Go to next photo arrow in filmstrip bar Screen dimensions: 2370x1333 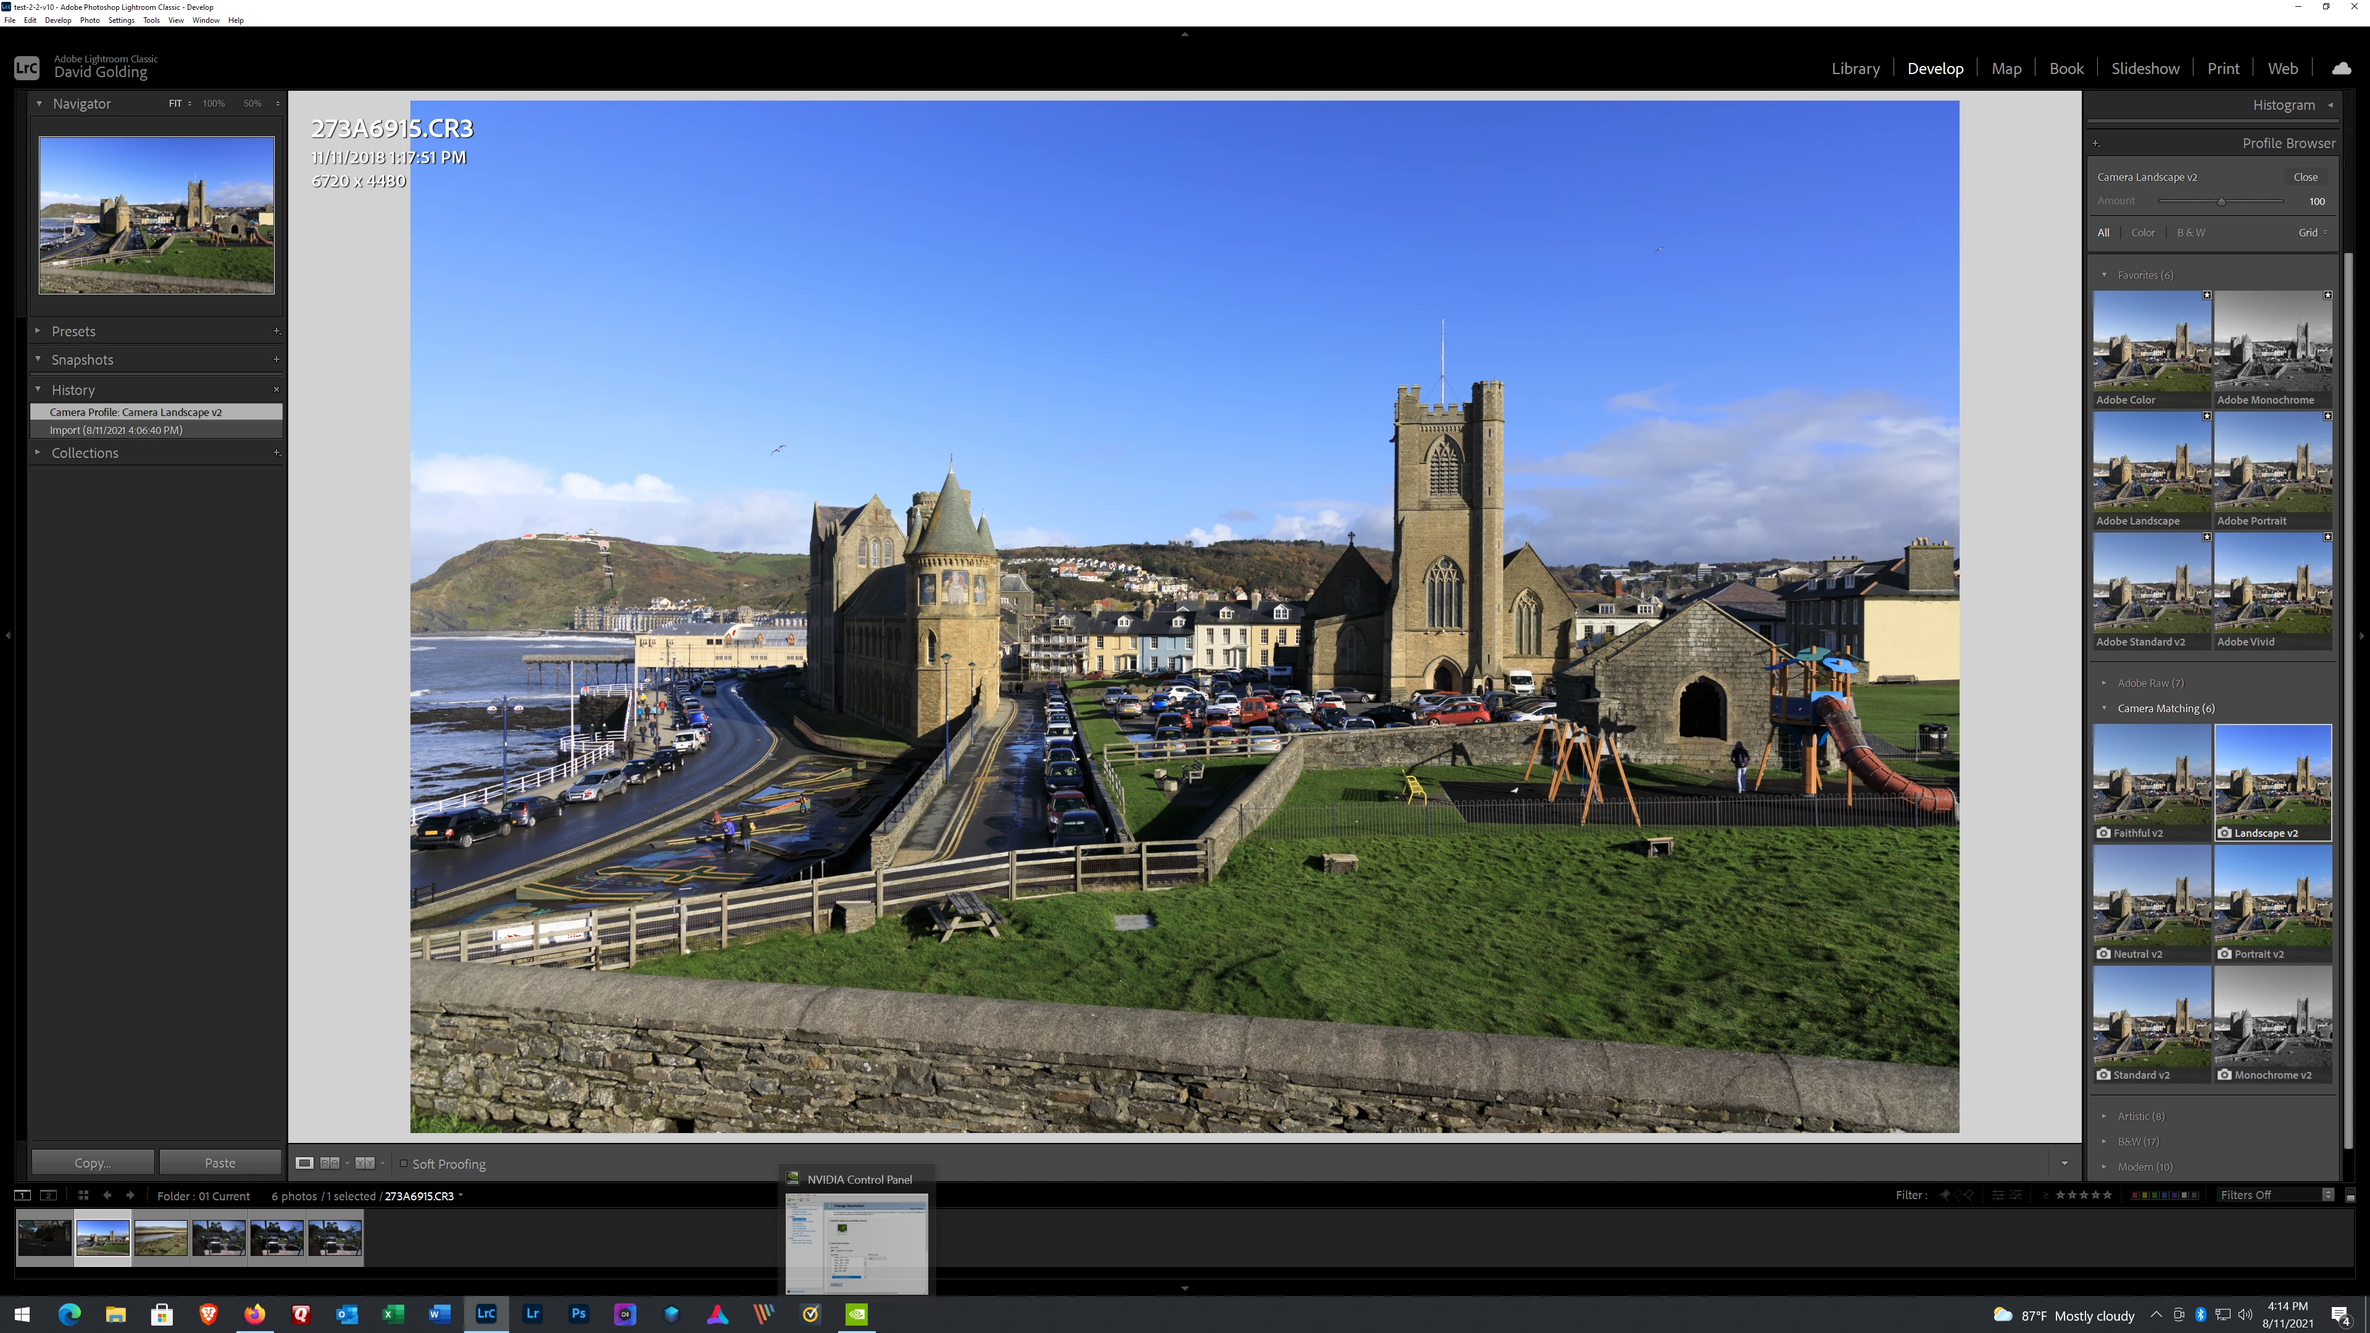[x=130, y=1195]
